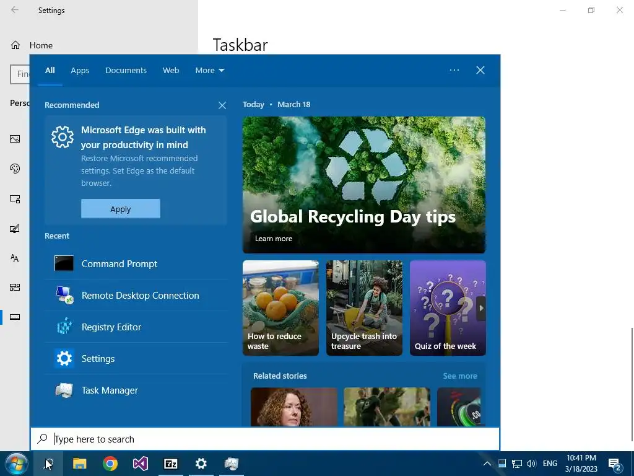Open Task Manager taskbar icon
634x476 pixels.
click(232, 464)
